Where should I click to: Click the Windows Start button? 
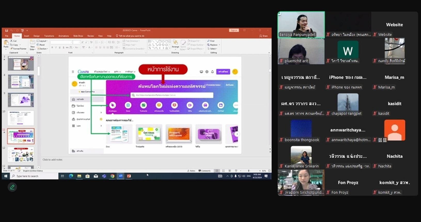[6, 176]
